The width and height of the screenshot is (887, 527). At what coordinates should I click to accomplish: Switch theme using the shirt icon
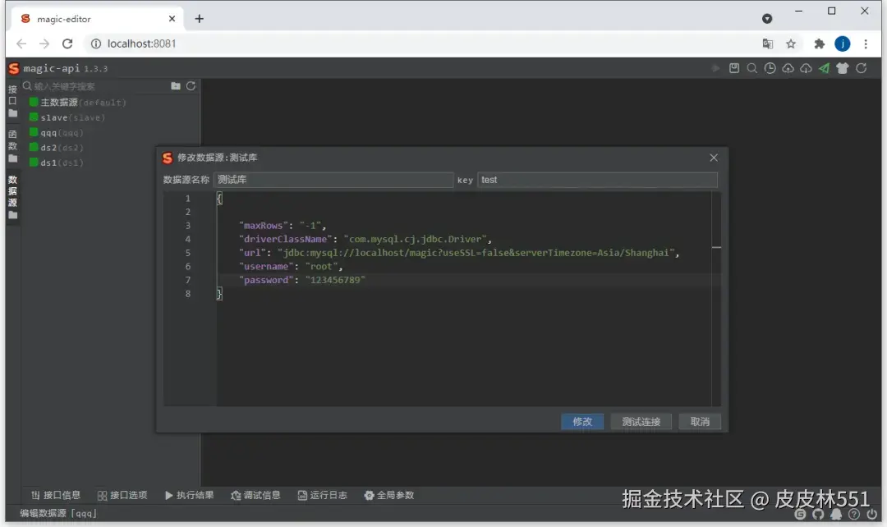[842, 68]
